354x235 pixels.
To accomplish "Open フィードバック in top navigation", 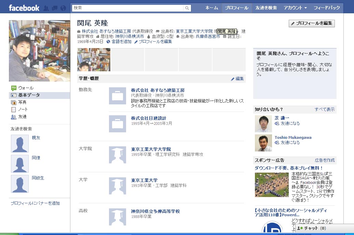I will [x=327, y=8].
